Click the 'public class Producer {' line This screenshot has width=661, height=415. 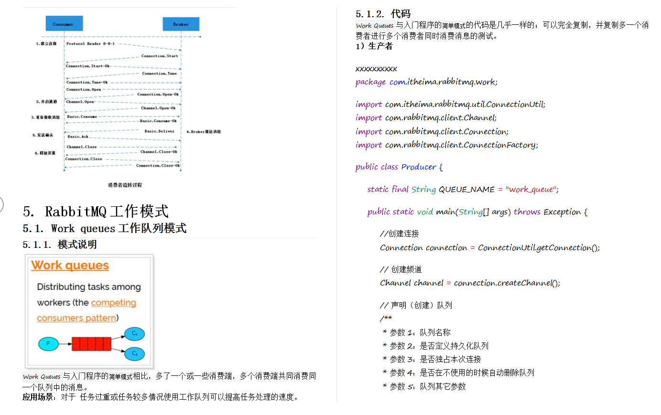(x=399, y=167)
